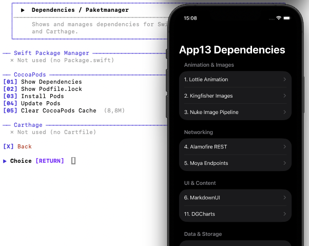This screenshot has width=309, height=246.
Task: Choose the [02] Show Podfile.lock option
Action: pos(43,89)
